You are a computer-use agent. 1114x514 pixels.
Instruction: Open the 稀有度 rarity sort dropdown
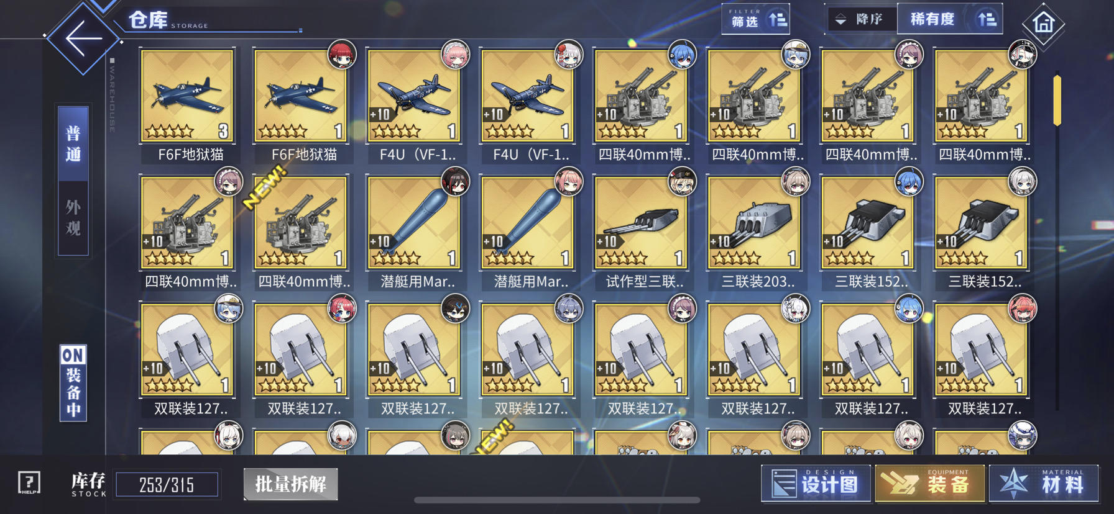[x=950, y=19]
